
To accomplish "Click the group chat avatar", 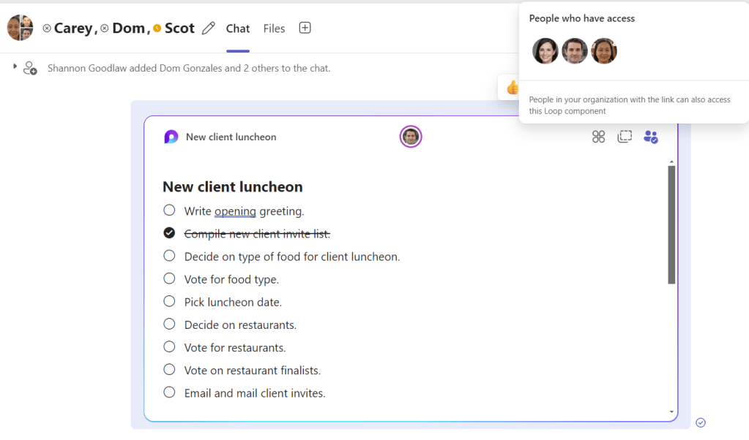I will (x=20, y=28).
